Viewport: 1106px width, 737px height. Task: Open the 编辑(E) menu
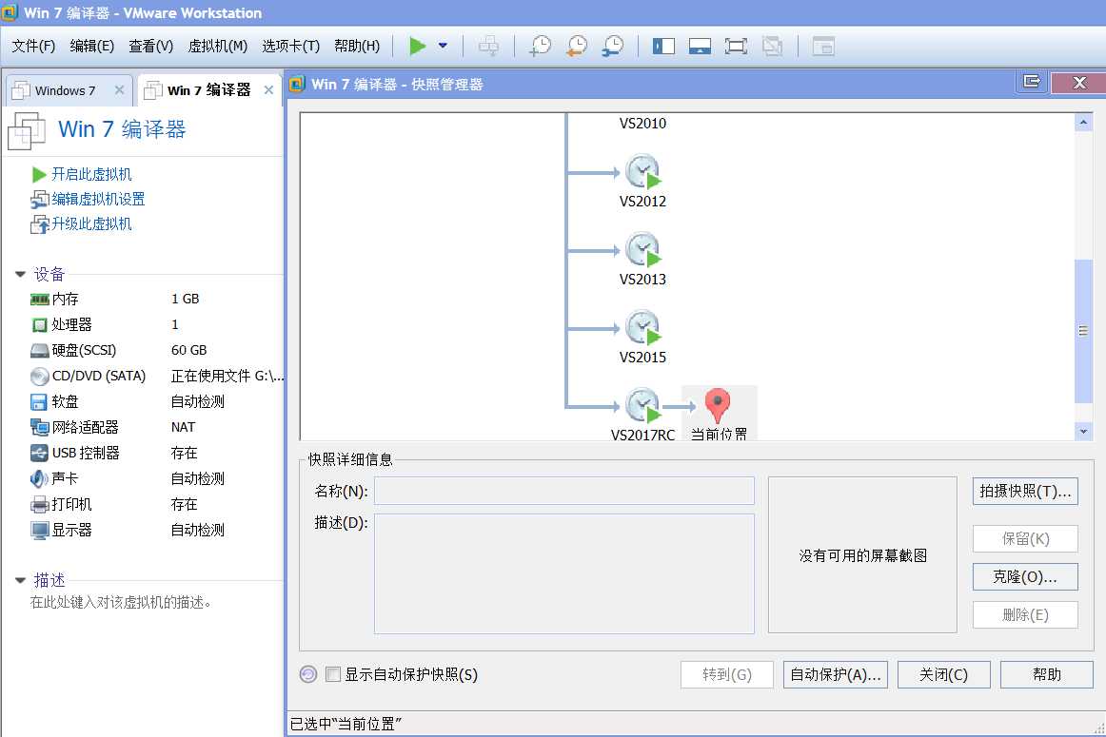91,47
